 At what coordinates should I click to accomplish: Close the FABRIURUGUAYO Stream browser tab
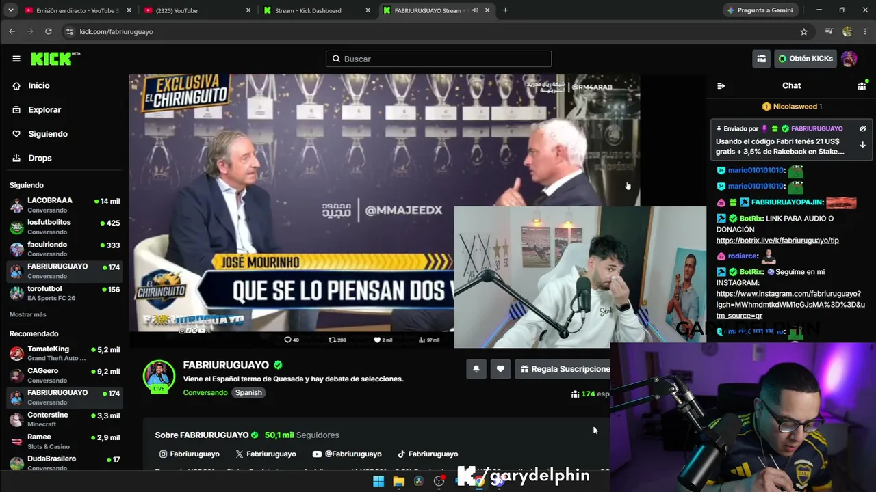click(488, 10)
